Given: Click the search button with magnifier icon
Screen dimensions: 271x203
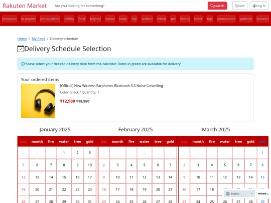Looking at the screenshot, I should (217, 6).
